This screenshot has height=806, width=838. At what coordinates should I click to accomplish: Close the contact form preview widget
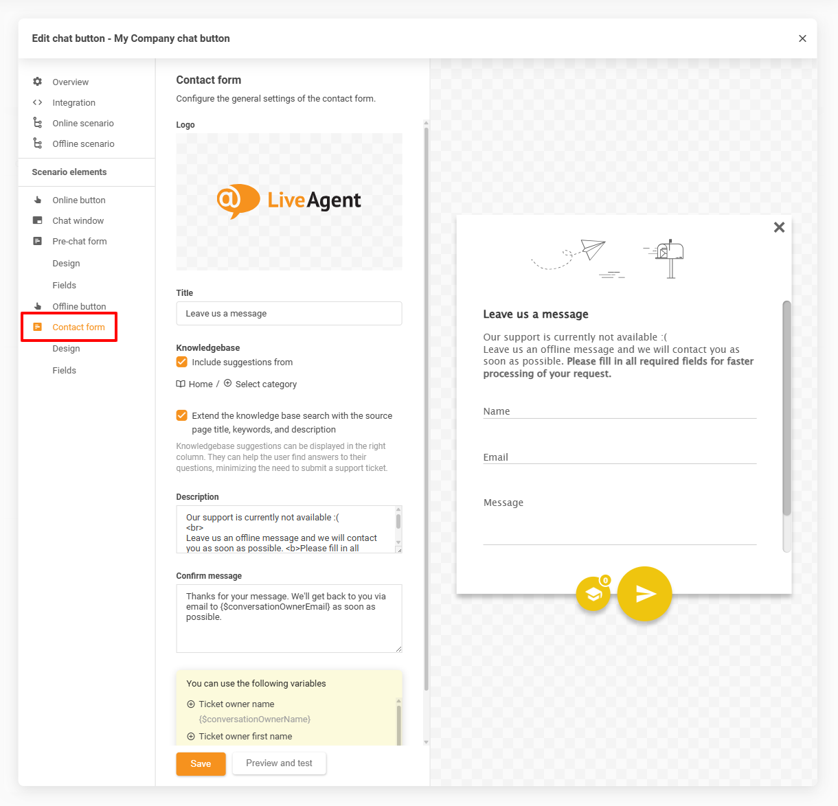tap(779, 227)
